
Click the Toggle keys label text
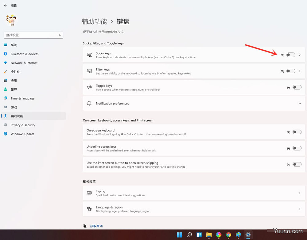coord(104,86)
